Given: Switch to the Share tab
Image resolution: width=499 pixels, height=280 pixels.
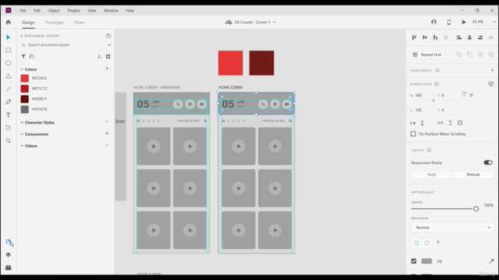Looking at the screenshot, I should [x=80, y=23].
